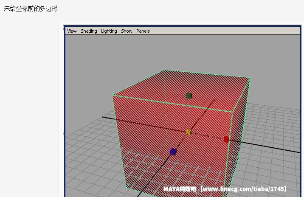Click the heading text 未给坐标前的多边形
The width and height of the screenshot is (304, 197).
[31, 9]
